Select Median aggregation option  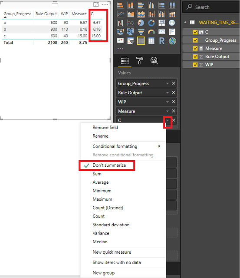100,242
